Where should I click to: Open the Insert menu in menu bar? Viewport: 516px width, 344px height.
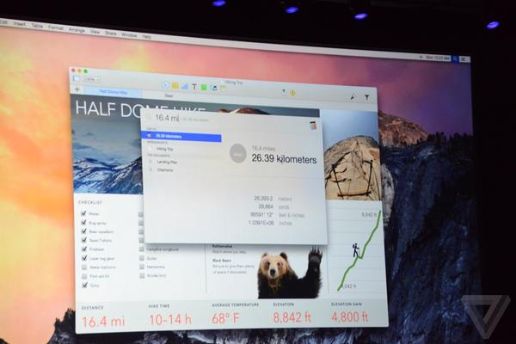click(19, 24)
